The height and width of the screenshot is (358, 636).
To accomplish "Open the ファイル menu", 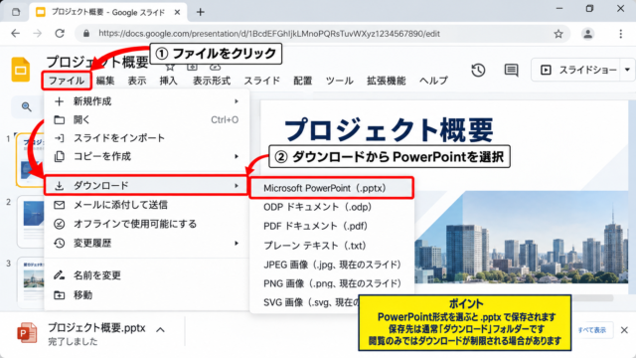I will click(67, 81).
